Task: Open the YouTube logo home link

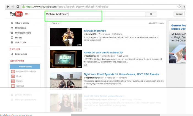Action: click(x=16, y=14)
